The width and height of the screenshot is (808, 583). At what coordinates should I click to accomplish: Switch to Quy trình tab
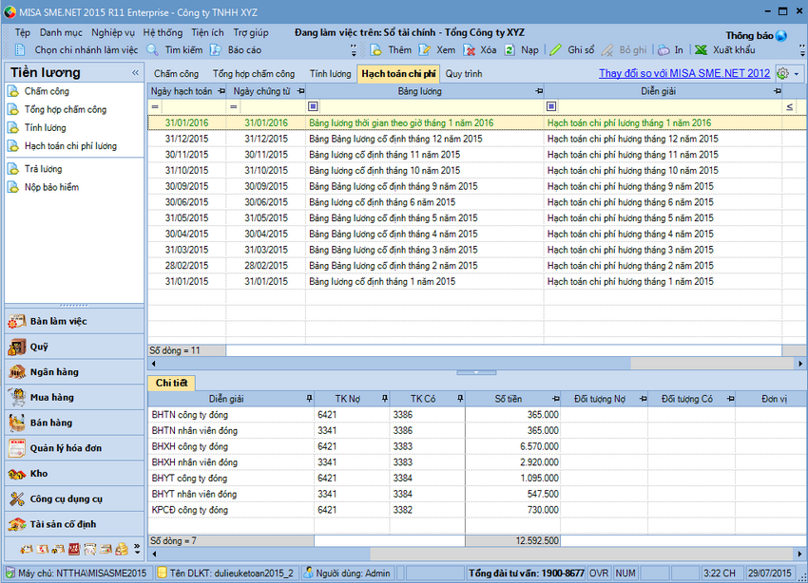point(464,74)
